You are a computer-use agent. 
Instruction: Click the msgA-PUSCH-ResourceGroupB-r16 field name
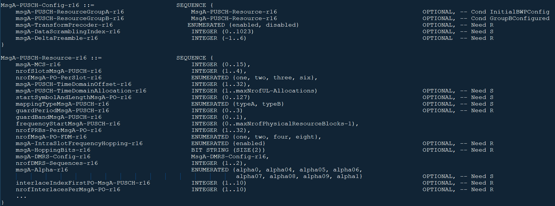coord(70,18)
